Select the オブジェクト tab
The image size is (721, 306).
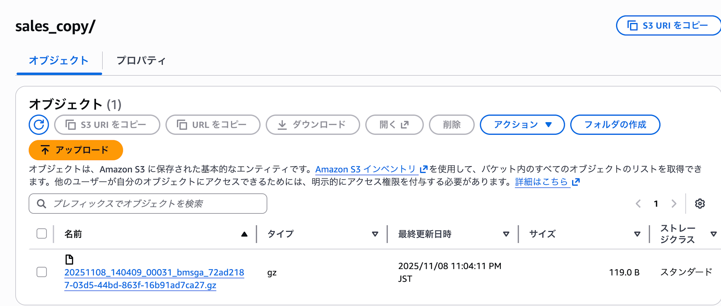(58, 61)
